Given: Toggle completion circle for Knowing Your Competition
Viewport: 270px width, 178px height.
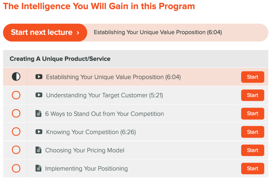Looking at the screenshot, I should (16, 132).
